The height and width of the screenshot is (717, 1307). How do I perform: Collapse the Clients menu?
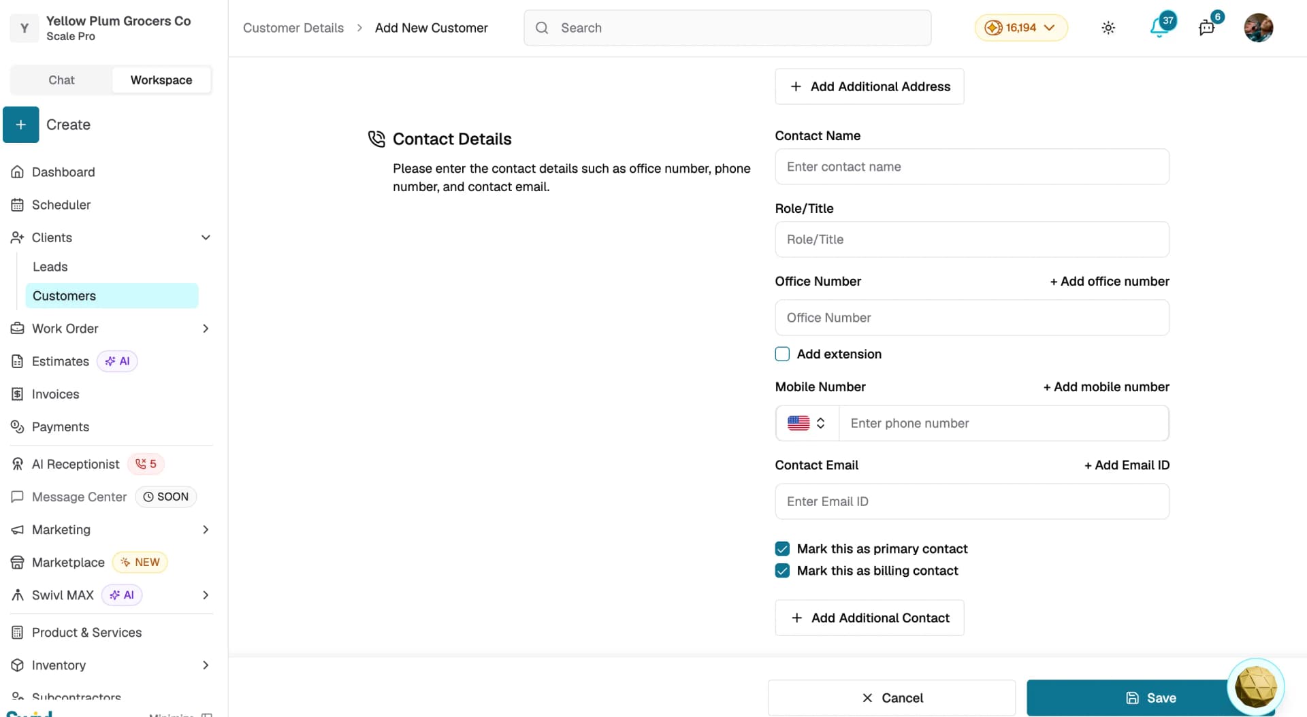(x=206, y=237)
